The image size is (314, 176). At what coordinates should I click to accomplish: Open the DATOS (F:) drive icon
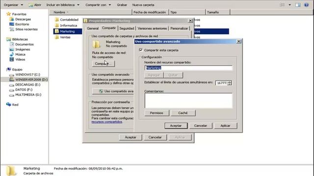click(12, 90)
